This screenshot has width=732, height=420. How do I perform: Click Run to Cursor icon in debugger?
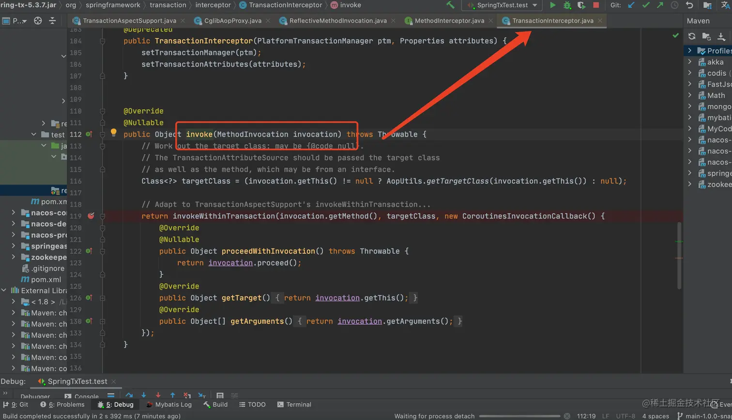pyautogui.click(x=202, y=395)
